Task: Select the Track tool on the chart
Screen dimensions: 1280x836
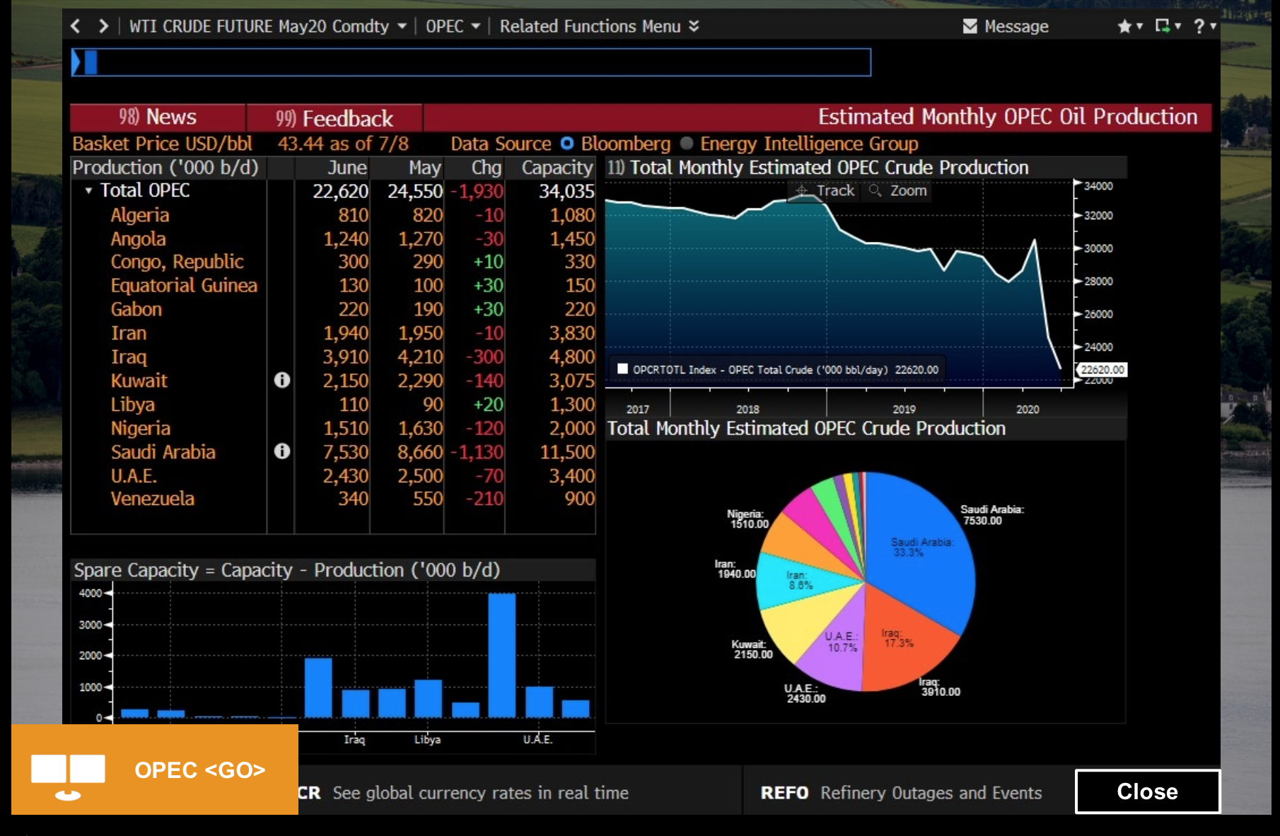Action: click(825, 190)
